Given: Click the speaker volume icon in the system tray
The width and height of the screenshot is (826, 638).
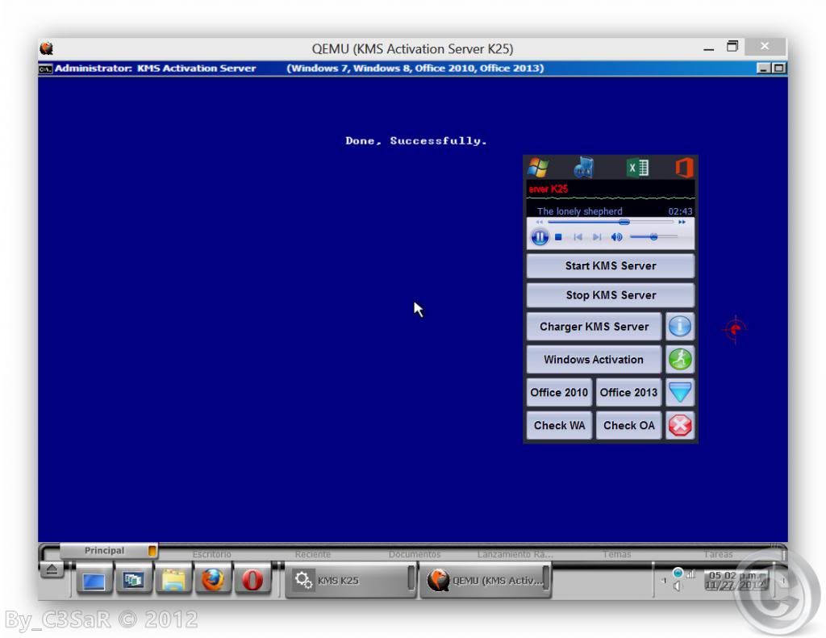Looking at the screenshot, I should pos(677,586).
